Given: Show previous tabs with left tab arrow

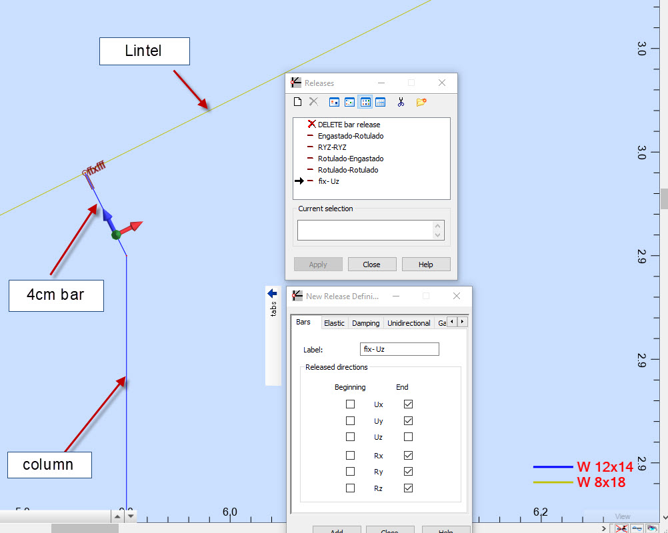Looking at the screenshot, I should tap(452, 321).
